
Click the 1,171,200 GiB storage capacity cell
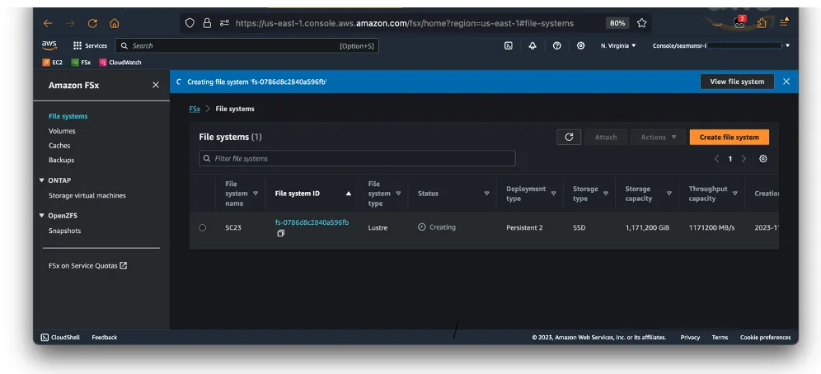click(x=647, y=227)
